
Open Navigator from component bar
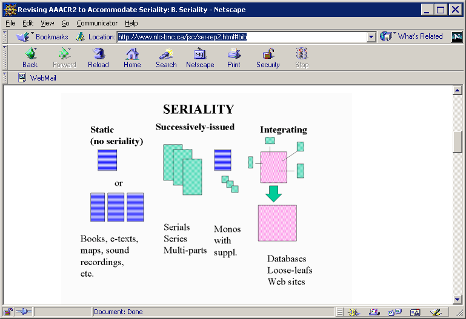click(353, 312)
